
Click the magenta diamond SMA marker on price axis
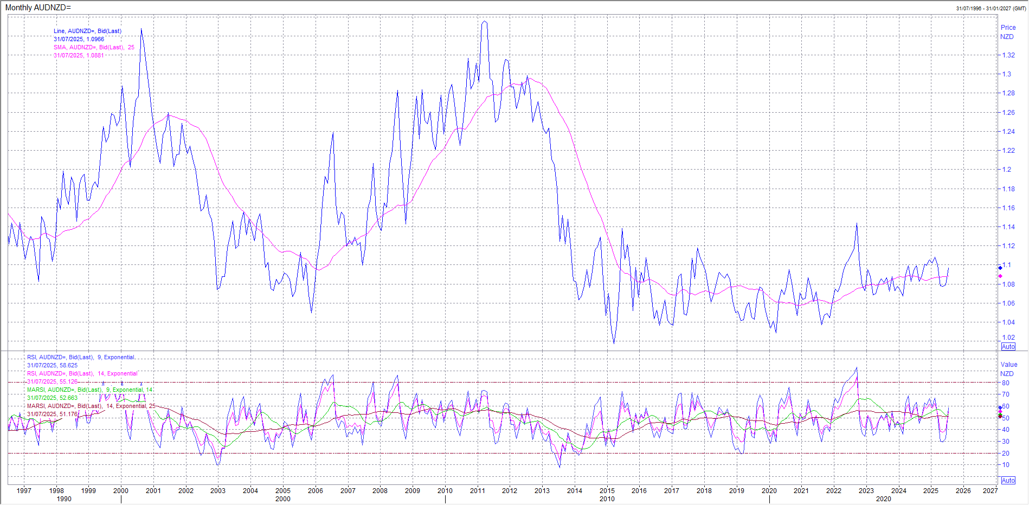point(1000,276)
